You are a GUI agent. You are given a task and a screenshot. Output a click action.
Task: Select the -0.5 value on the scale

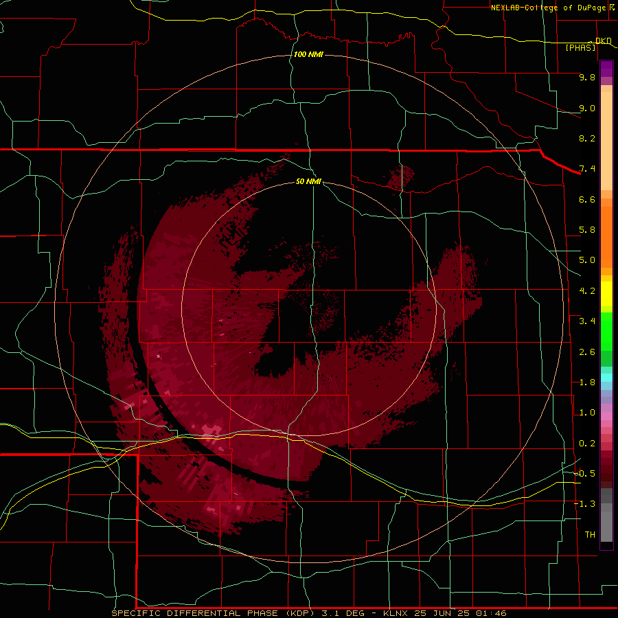[x=584, y=474]
